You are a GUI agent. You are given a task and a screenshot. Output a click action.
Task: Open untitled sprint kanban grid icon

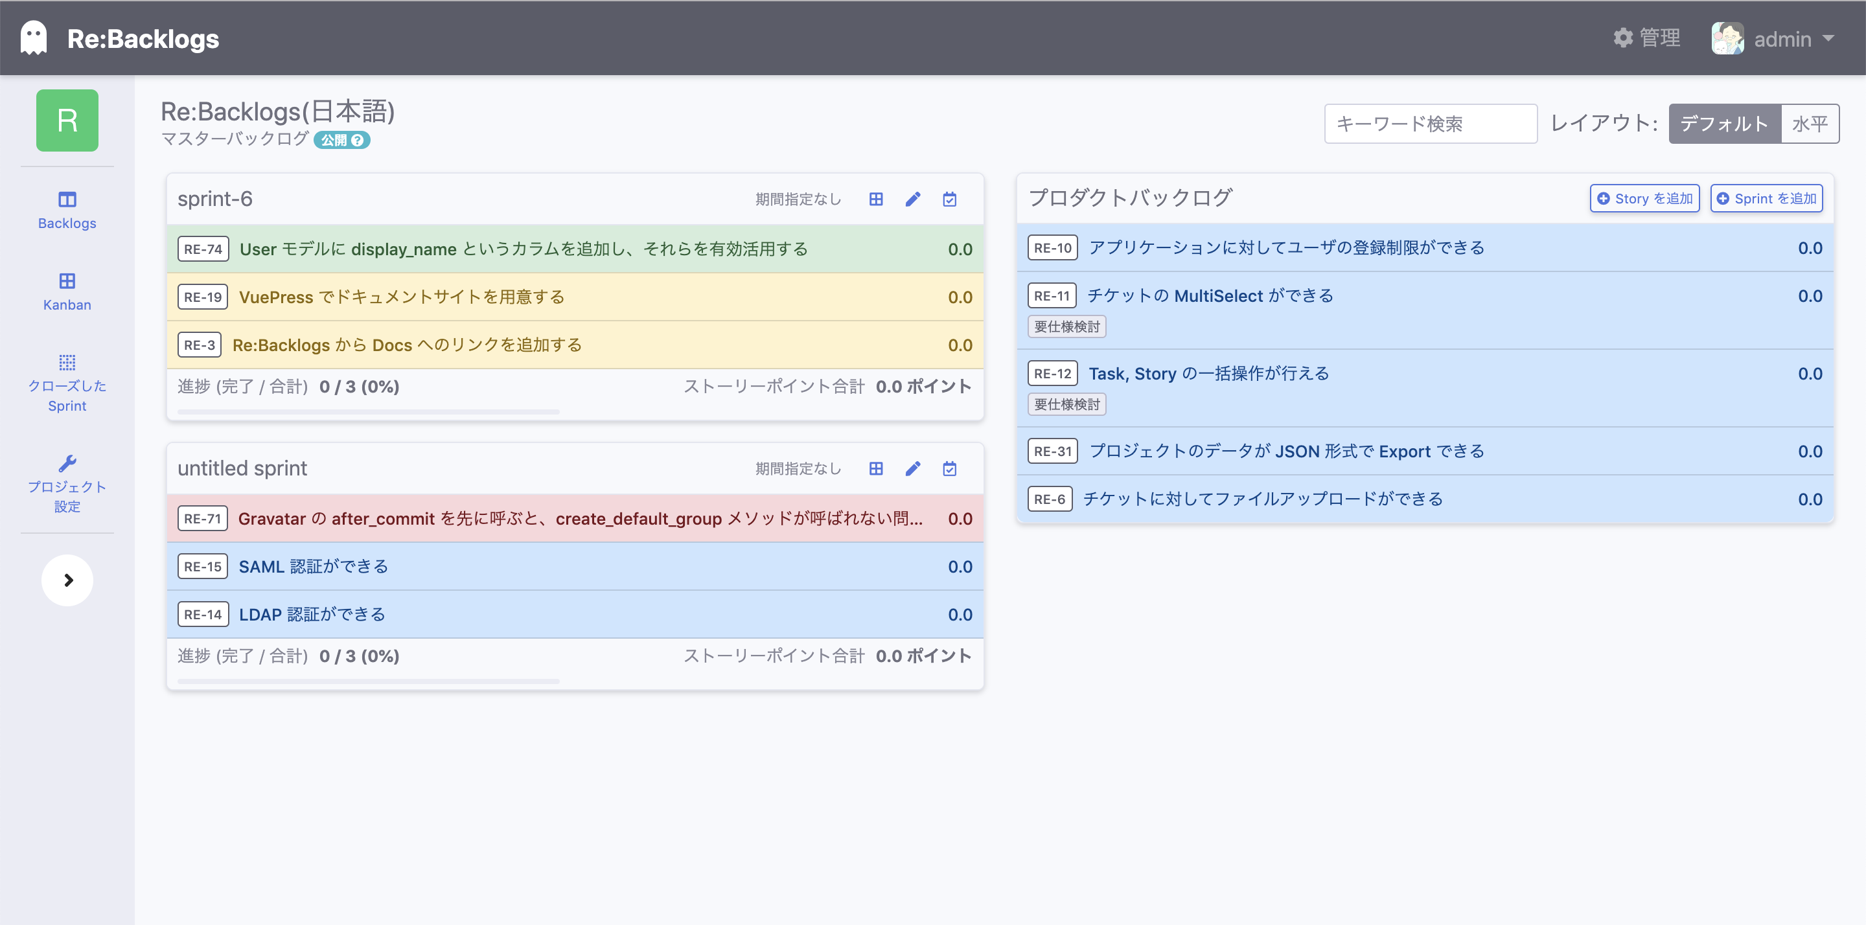876,469
